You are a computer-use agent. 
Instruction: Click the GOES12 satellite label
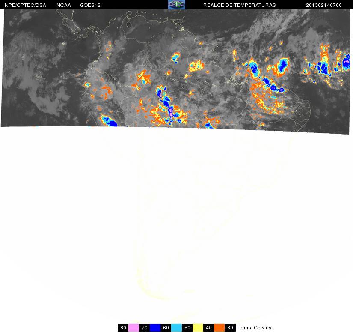pos(90,5)
